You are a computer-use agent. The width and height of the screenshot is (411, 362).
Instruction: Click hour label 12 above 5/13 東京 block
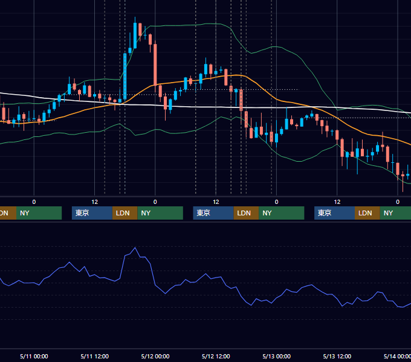click(x=337, y=202)
